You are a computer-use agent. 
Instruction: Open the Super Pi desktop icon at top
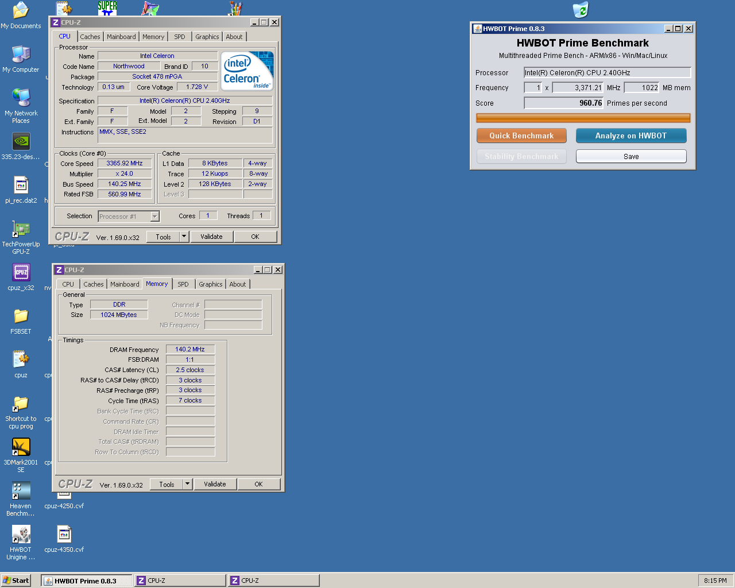[x=107, y=7]
